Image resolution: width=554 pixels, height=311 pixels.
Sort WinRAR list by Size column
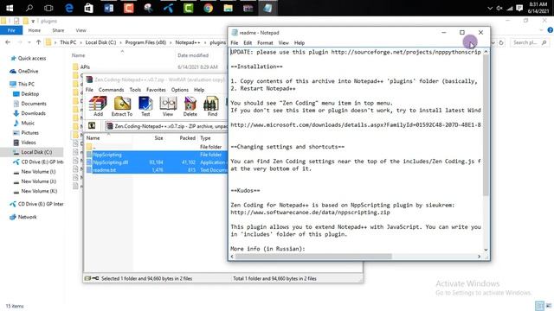coord(158,138)
